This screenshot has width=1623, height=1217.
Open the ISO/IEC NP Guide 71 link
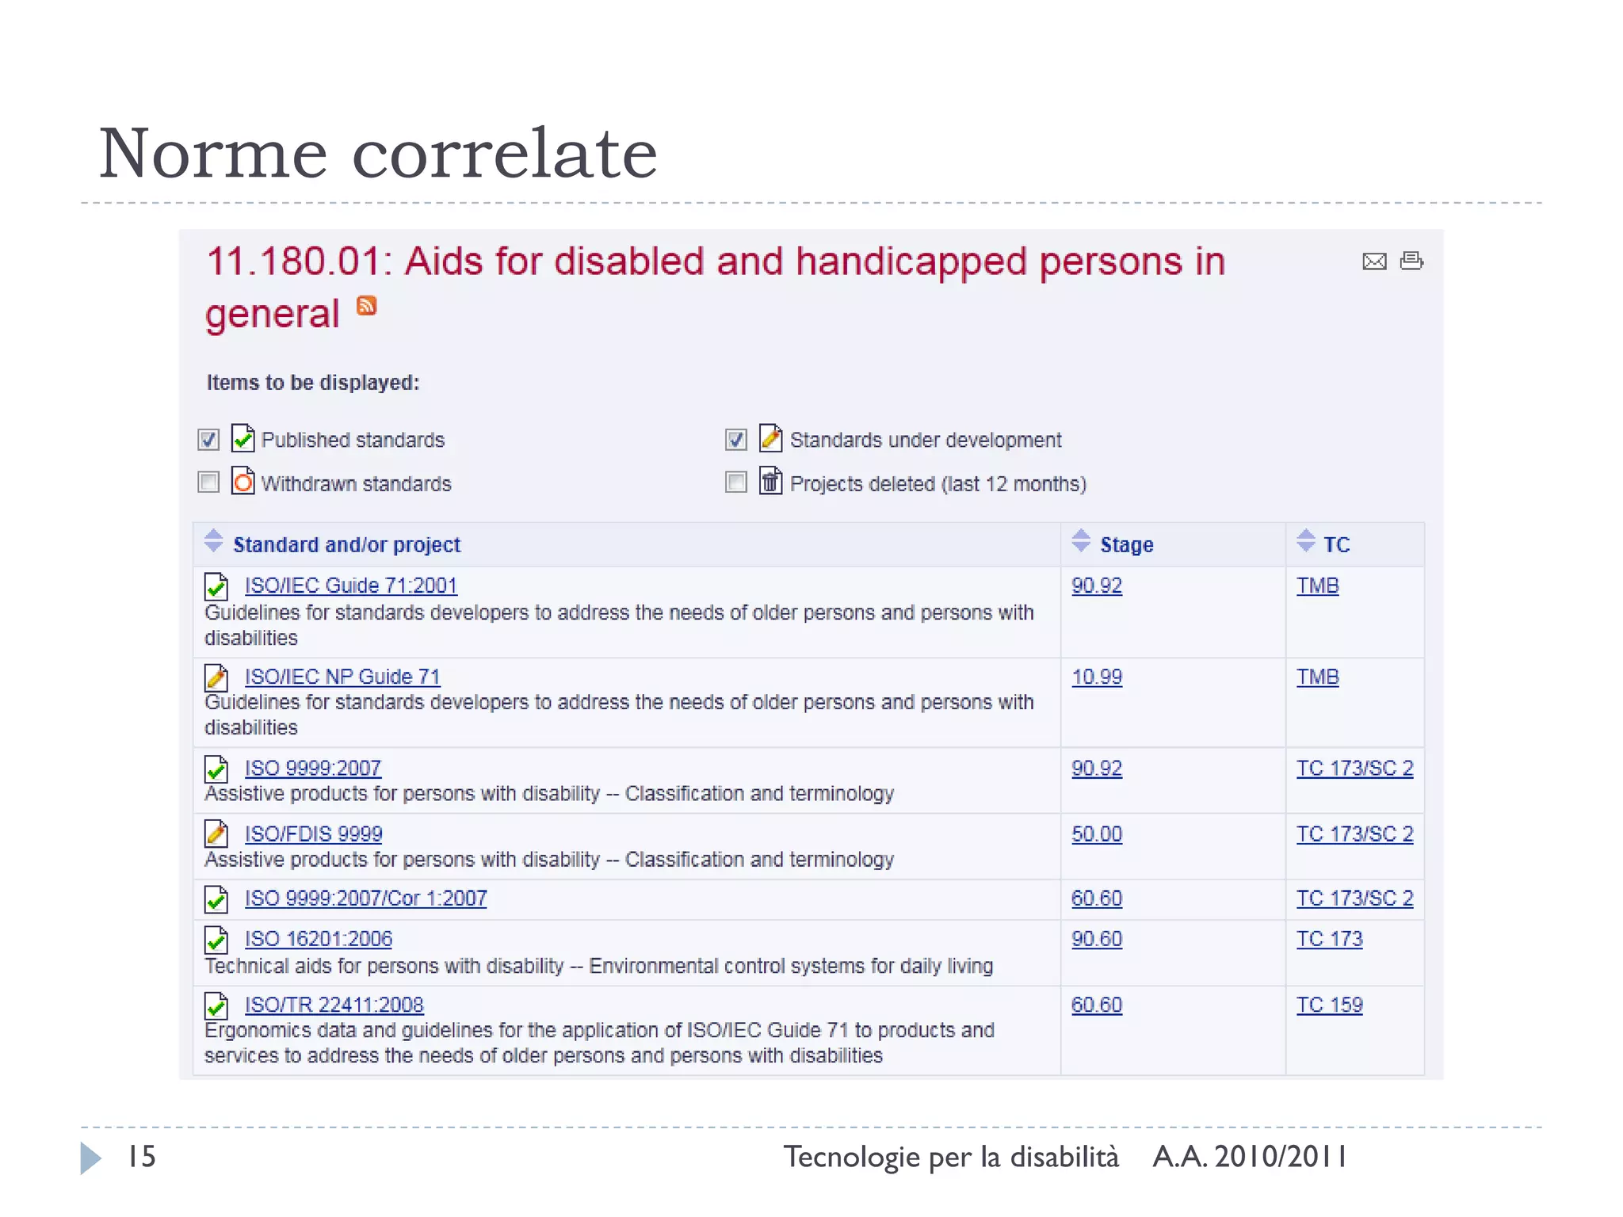point(342,677)
